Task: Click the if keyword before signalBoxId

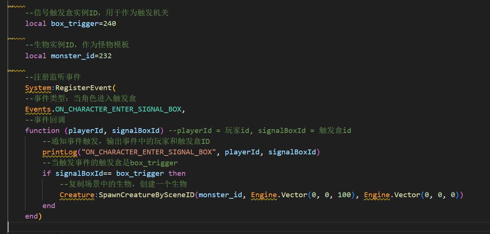Action: (46, 174)
